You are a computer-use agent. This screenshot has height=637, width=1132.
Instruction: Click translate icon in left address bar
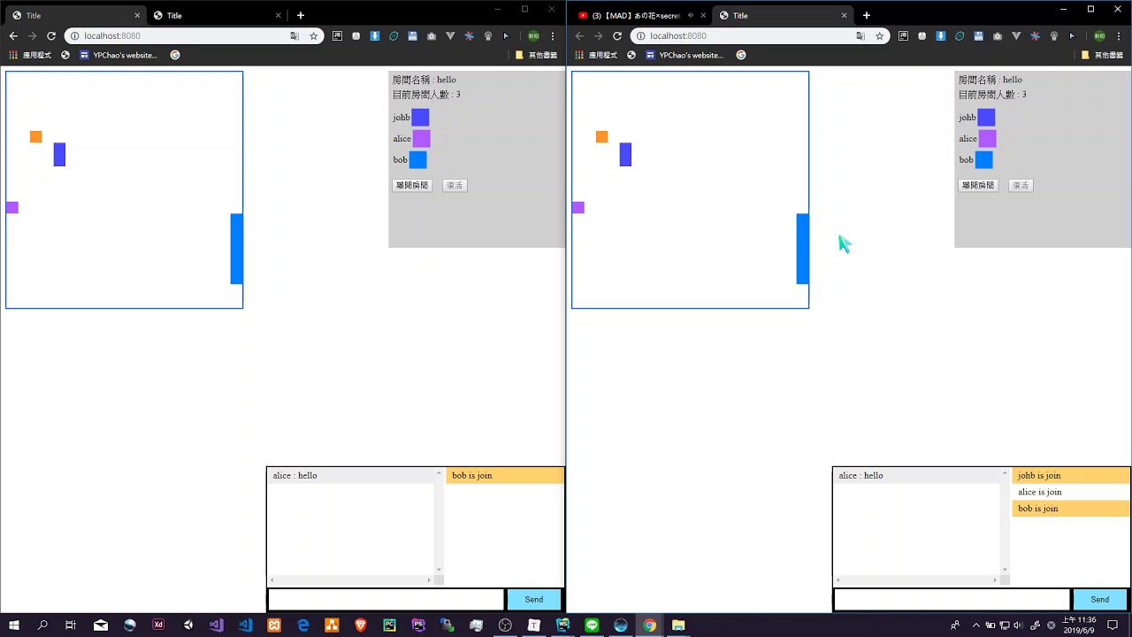tap(294, 36)
